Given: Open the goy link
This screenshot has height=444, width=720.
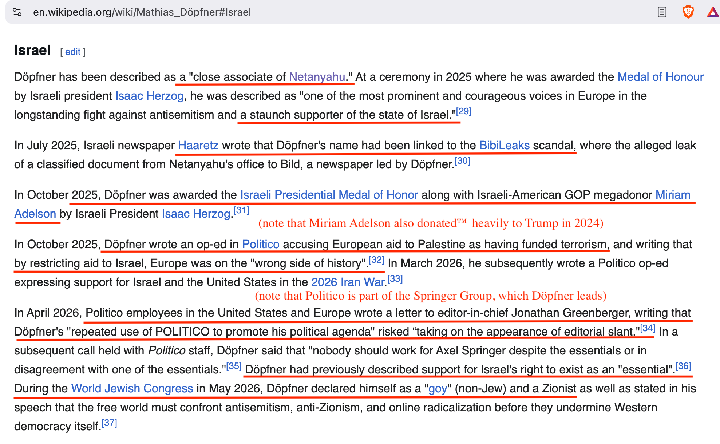Looking at the screenshot, I should pyautogui.click(x=438, y=388).
